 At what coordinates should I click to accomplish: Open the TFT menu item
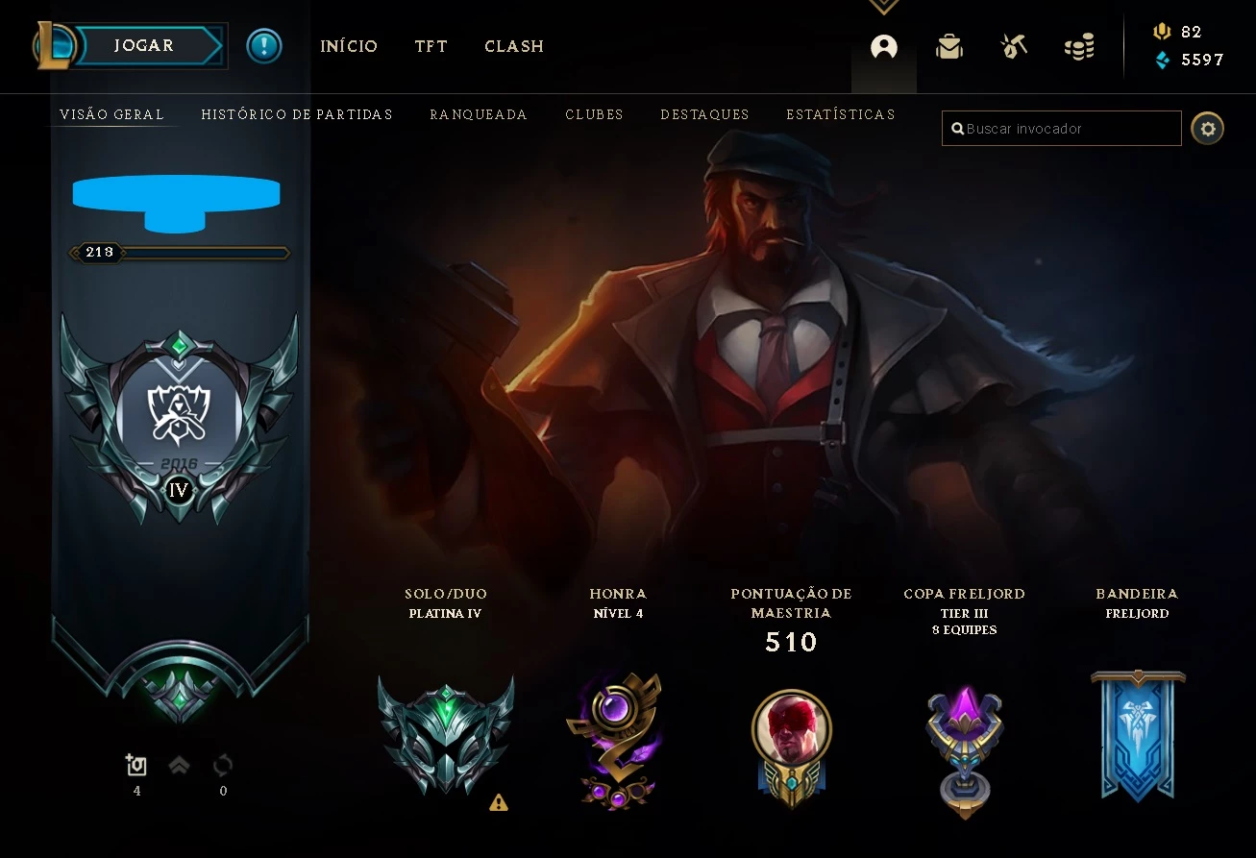tap(431, 46)
